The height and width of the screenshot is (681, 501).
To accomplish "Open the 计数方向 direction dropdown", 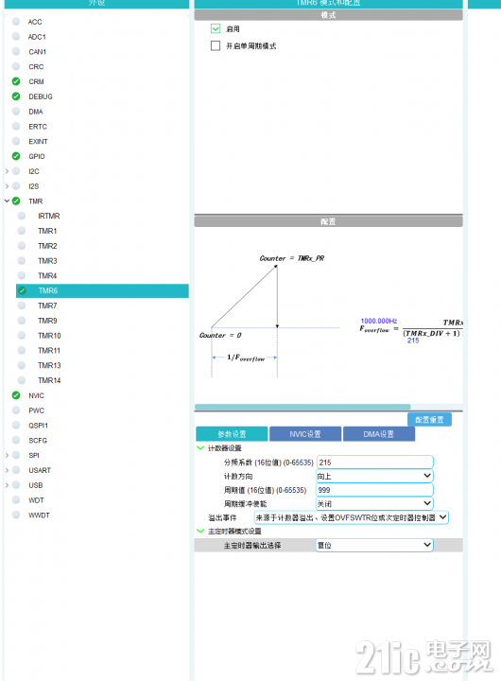I will [374, 476].
